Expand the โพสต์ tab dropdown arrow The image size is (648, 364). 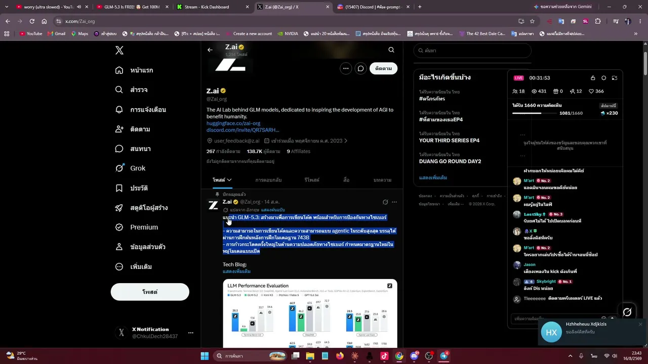[x=229, y=180]
